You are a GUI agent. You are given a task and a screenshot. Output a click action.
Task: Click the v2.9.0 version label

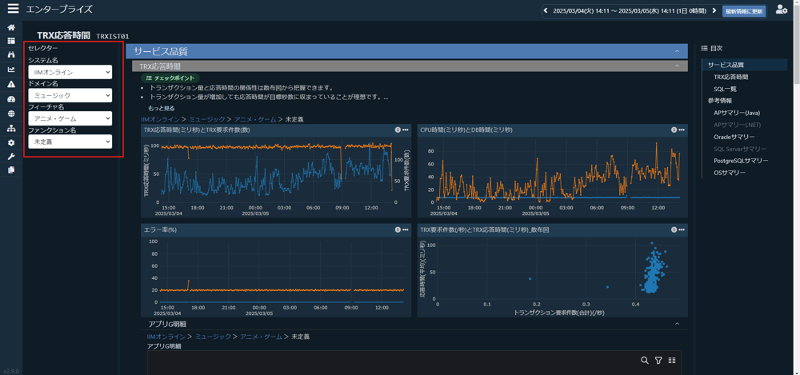(11, 371)
